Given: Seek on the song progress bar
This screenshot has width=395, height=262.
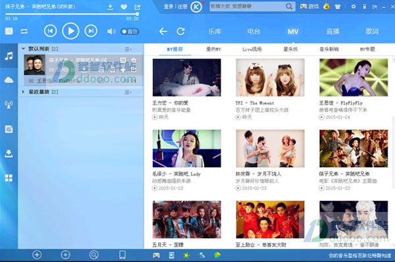Looking at the screenshot, I should (72, 14).
